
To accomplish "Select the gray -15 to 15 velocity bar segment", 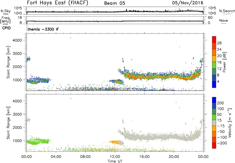I will pyautogui.click(x=214, y=123).
